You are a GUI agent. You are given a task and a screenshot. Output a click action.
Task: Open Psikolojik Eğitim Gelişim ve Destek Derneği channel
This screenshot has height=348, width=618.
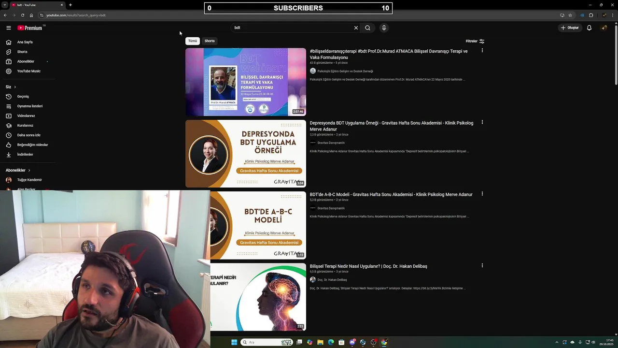(345, 71)
